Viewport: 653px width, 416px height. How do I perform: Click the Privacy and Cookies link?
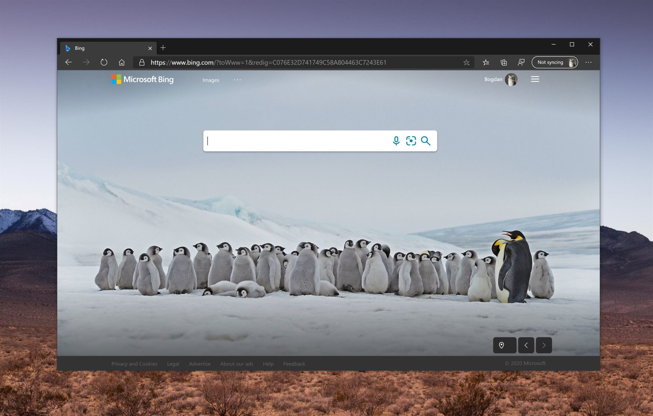(134, 363)
